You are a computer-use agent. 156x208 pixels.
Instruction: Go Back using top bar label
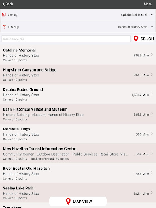[9, 4]
